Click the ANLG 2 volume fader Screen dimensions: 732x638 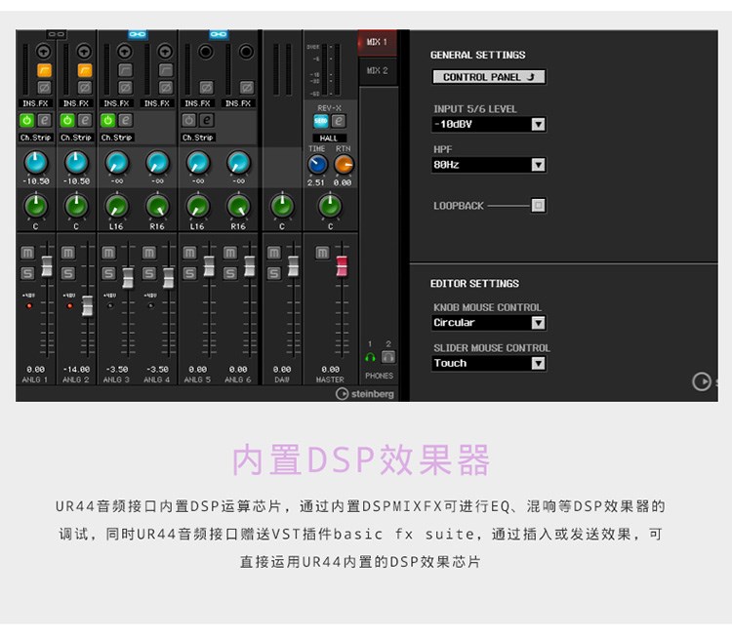(87, 305)
